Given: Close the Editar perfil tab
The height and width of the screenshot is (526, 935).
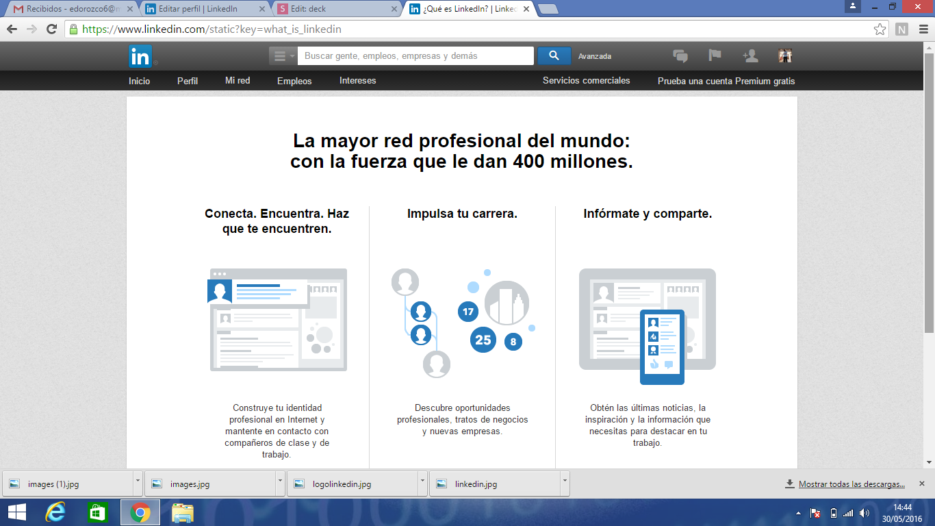Looking at the screenshot, I should tap(261, 10).
